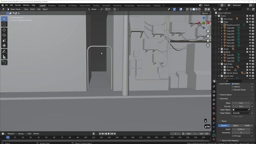Select the Round bevel mode button
Image resolution: width=256 pixels, height=144 pixels.
pyautogui.click(x=224, y=126)
